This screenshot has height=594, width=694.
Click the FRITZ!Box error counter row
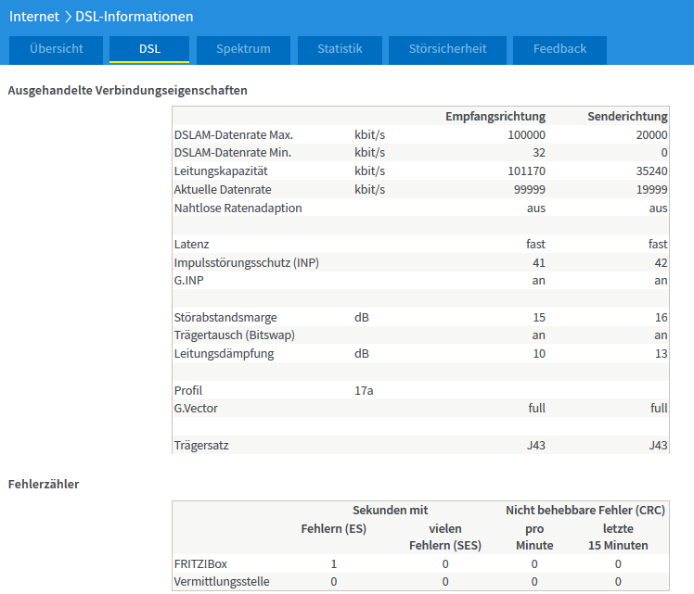point(200,563)
